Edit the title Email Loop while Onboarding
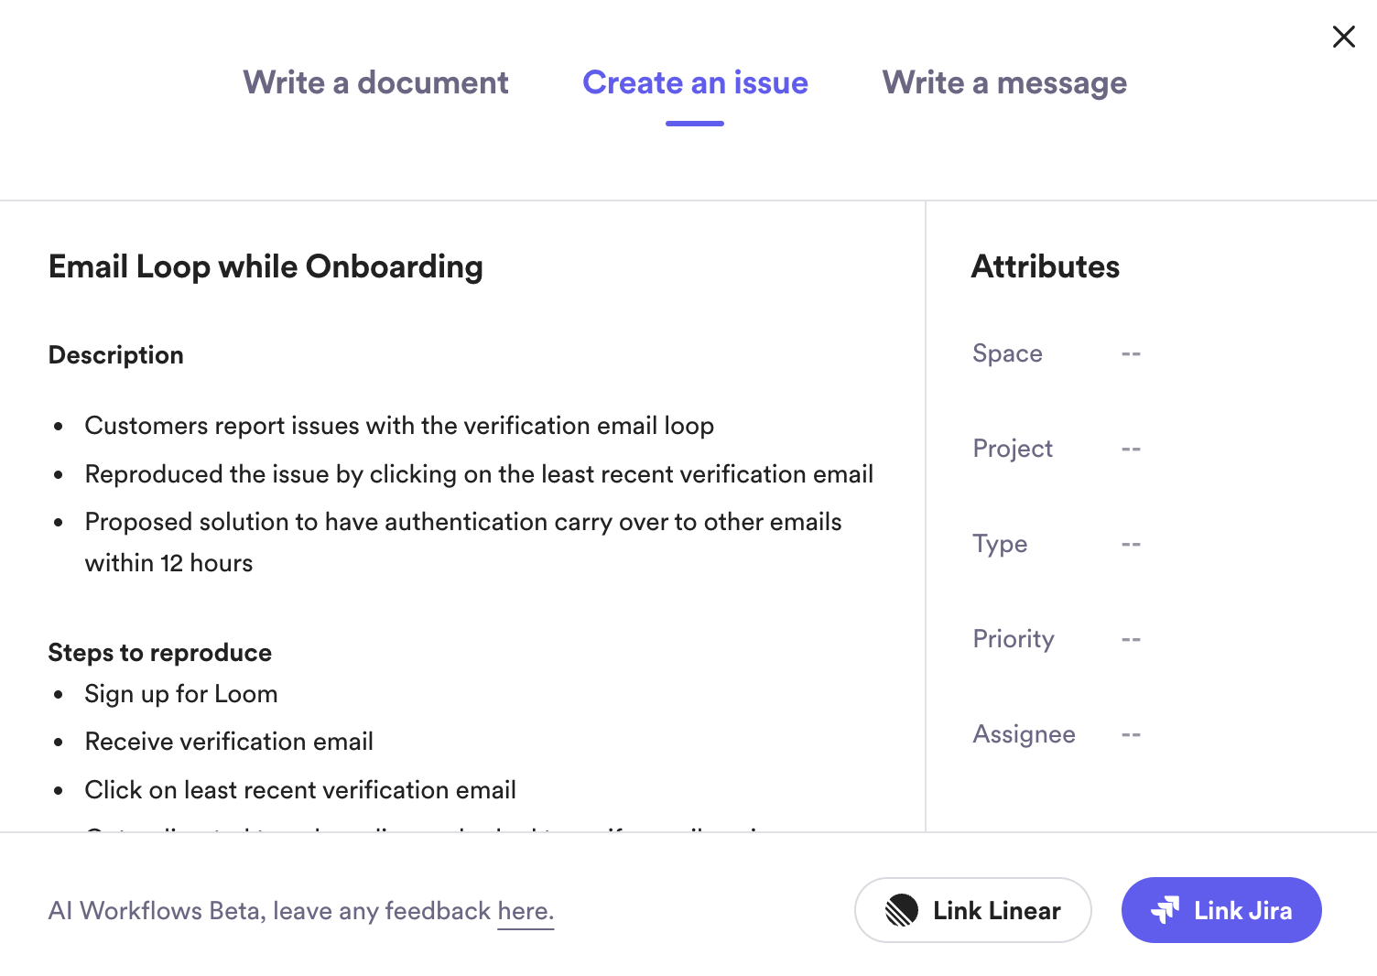Image resolution: width=1377 pixels, height=976 pixels. [x=266, y=266]
